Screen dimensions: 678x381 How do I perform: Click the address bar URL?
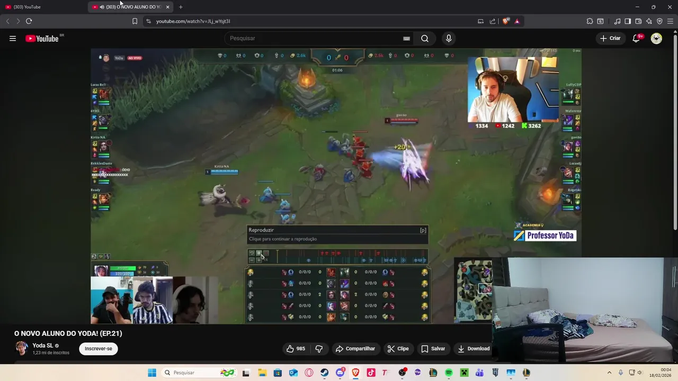point(193,21)
